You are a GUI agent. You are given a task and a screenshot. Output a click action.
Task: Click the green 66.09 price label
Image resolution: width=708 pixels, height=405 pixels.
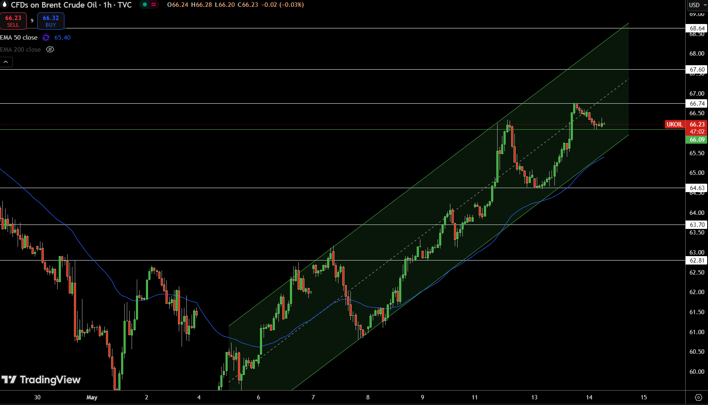[697, 140]
